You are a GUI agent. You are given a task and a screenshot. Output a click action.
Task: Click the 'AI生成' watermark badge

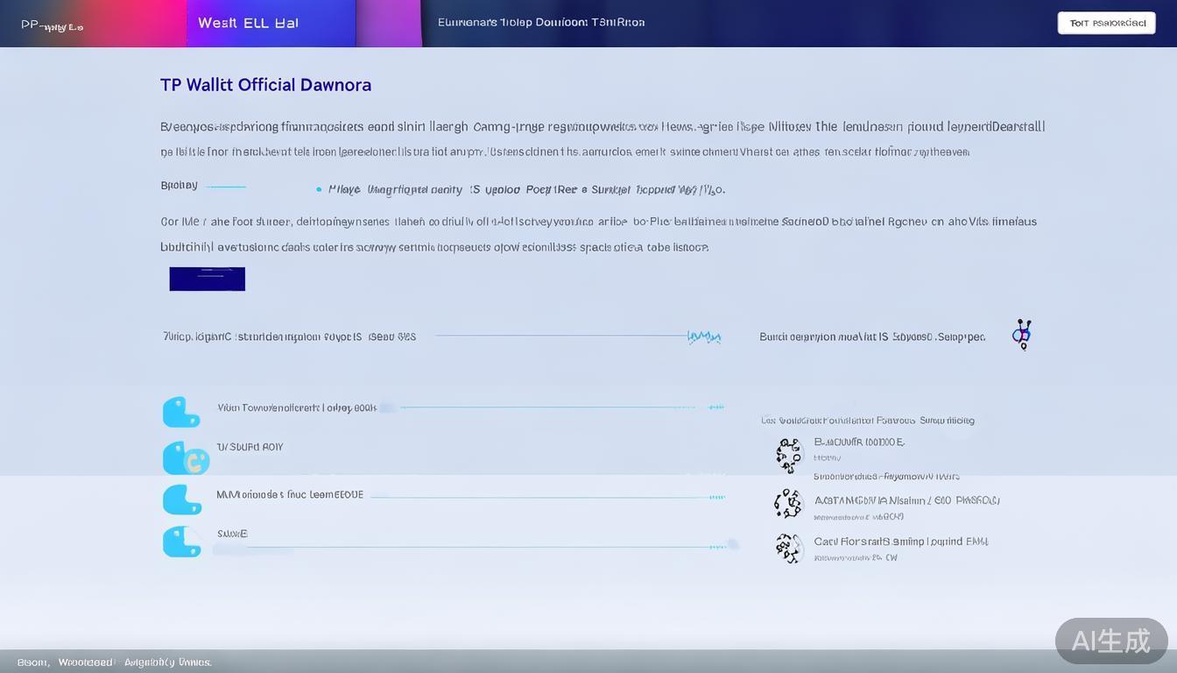pos(1110,641)
